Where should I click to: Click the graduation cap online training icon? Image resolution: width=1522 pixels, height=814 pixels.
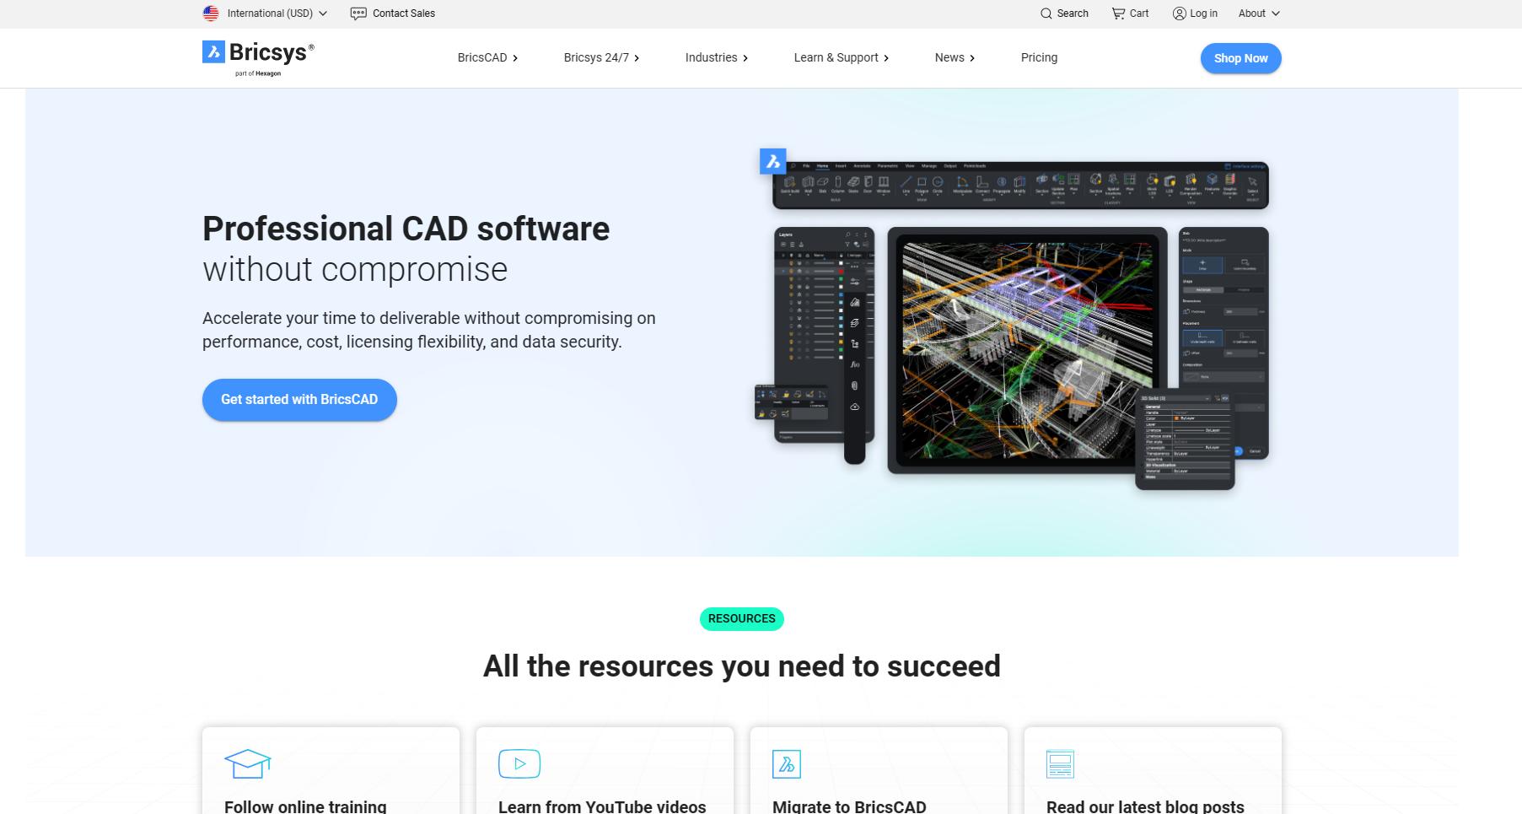point(247,763)
